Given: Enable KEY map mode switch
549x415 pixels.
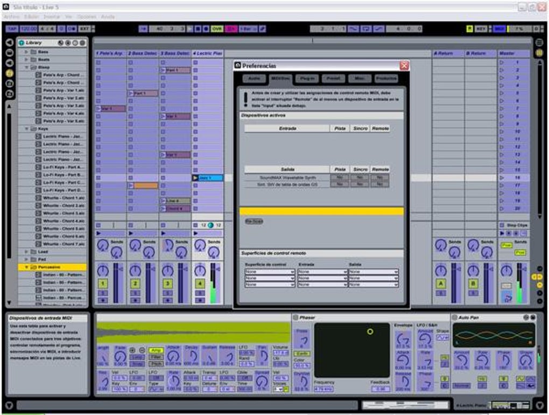Looking at the screenshot, I should [481, 29].
